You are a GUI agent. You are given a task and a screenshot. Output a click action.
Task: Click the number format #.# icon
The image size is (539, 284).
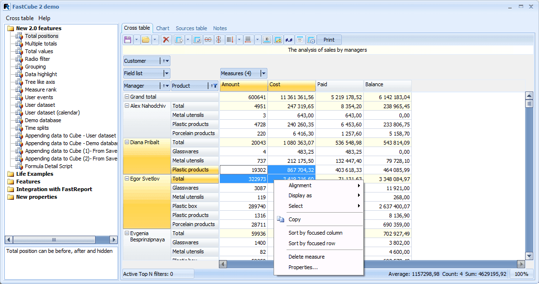pyautogui.click(x=289, y=40)
